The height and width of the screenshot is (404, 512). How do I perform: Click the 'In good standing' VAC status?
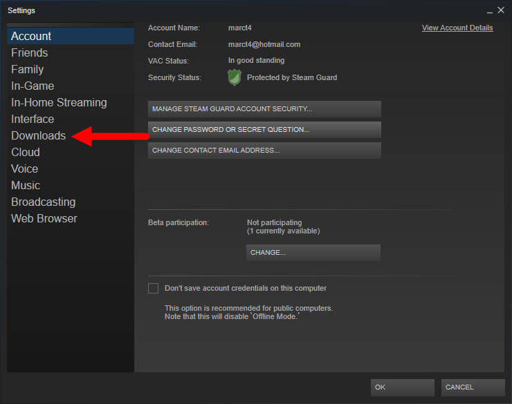(x=256, y=61)
